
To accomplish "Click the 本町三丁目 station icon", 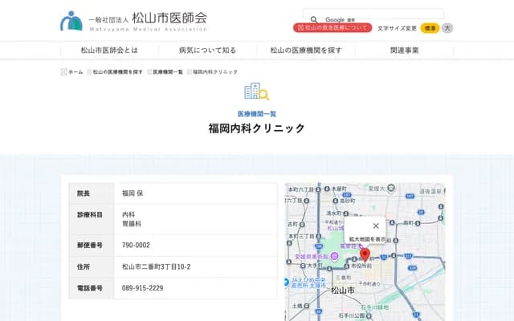I will point(319,236).
